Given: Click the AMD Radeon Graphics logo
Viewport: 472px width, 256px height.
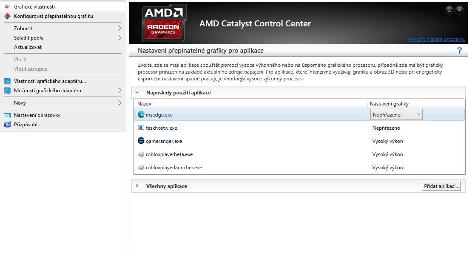Looking at the screenshot, I should click(164, 23).
